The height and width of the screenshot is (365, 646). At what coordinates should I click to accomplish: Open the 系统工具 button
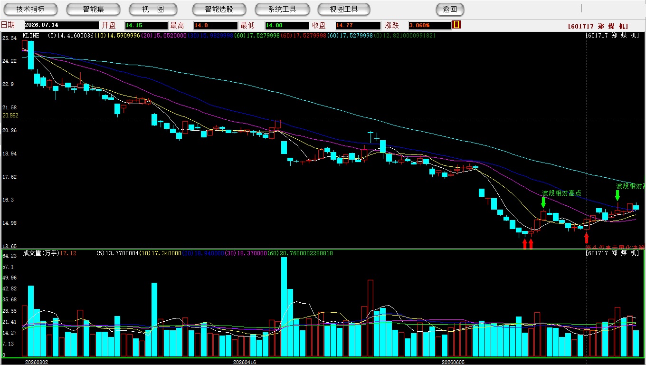pyautogui.click(x=282, y=9)
